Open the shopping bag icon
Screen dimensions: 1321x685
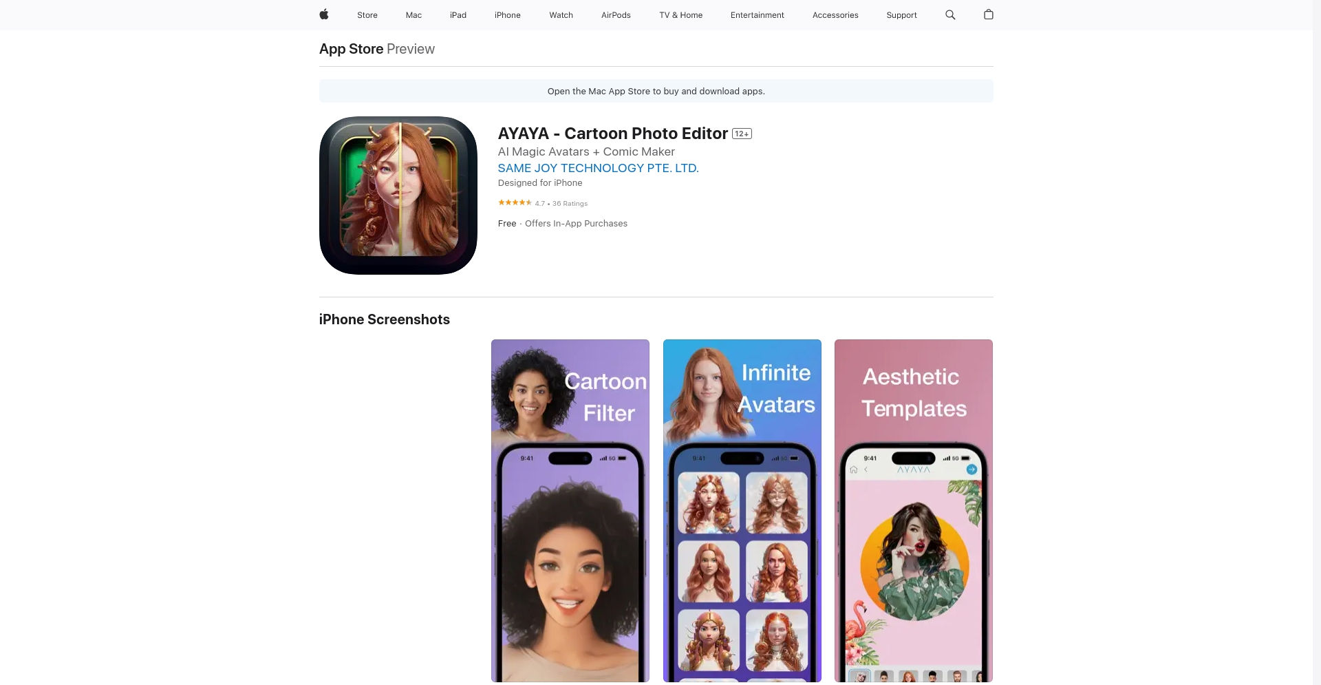[989, 14]
